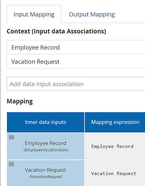
Task: Click the Mapping expression column header
Action: click(115, 122)
